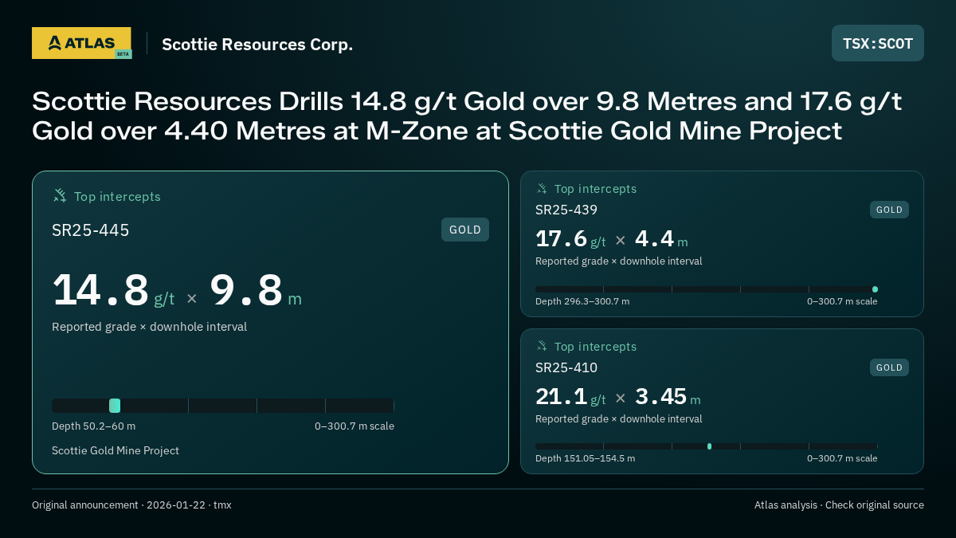Click 'Top intercepts' label in SR25-439 card
956x538 pixels.
point(595,189)
